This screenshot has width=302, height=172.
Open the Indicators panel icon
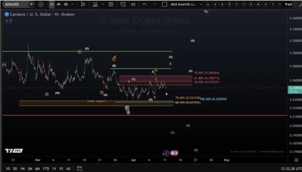95,4
